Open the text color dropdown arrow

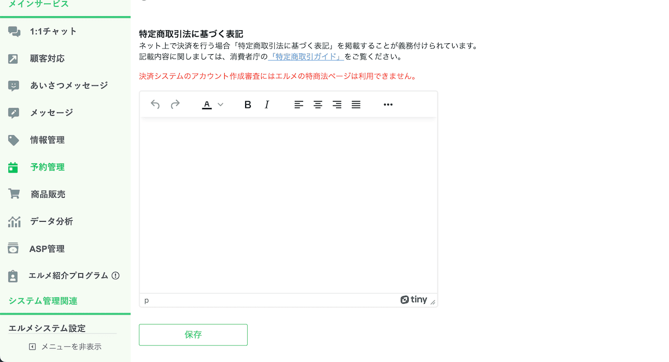[x=221, y=104]
